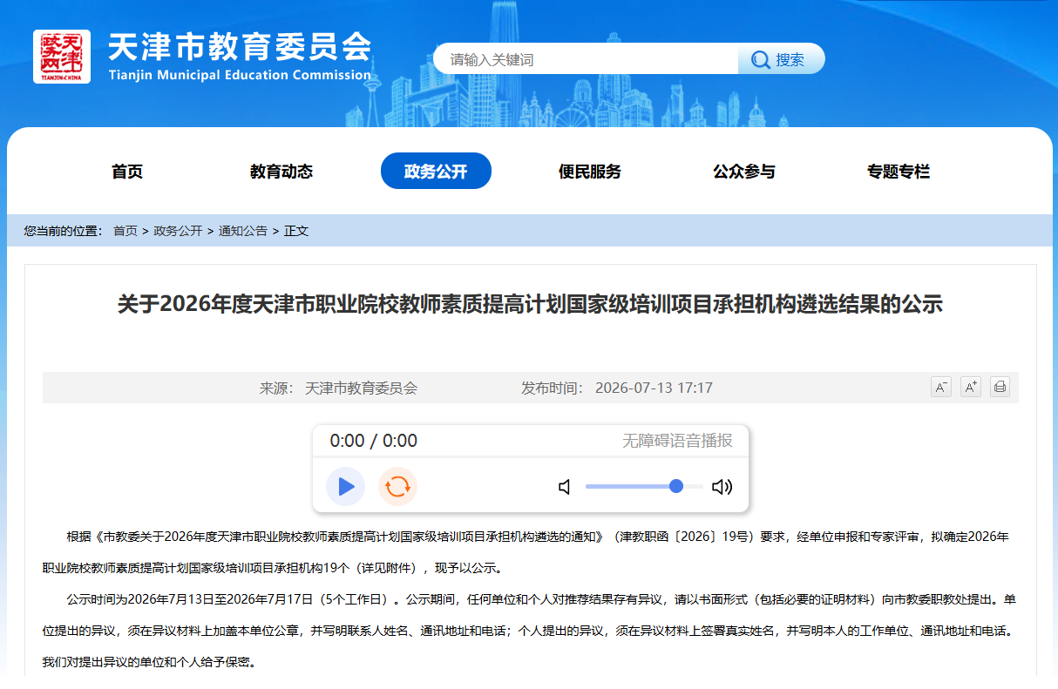The image size is (1058, 689).
Task: Open the 专题专栏 navigation tab
Action: click(x=899, y=172)
